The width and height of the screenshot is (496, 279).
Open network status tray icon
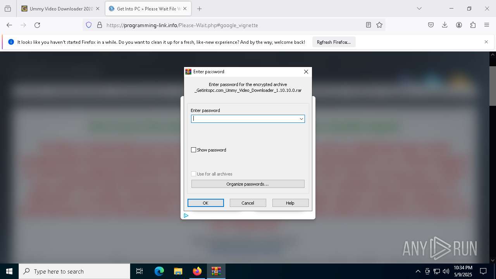click(x=437, y=271)
